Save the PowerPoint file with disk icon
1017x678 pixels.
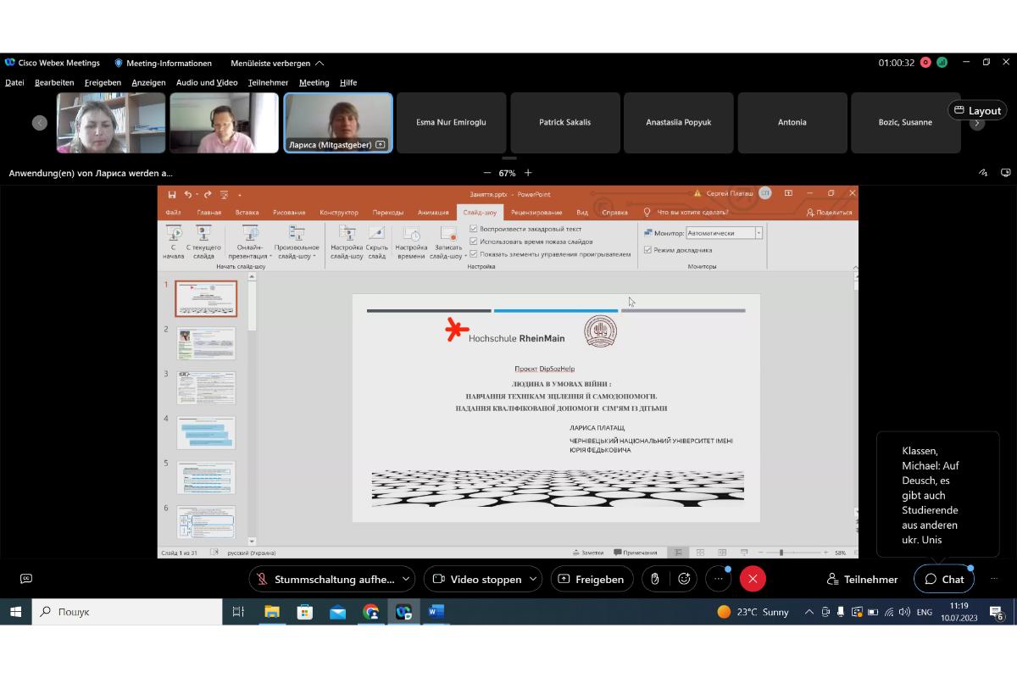pos(172,194)
